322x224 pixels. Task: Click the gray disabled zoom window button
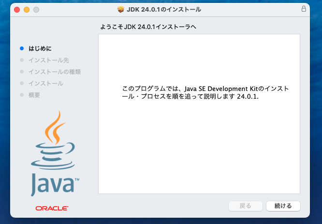coord(36,10)
